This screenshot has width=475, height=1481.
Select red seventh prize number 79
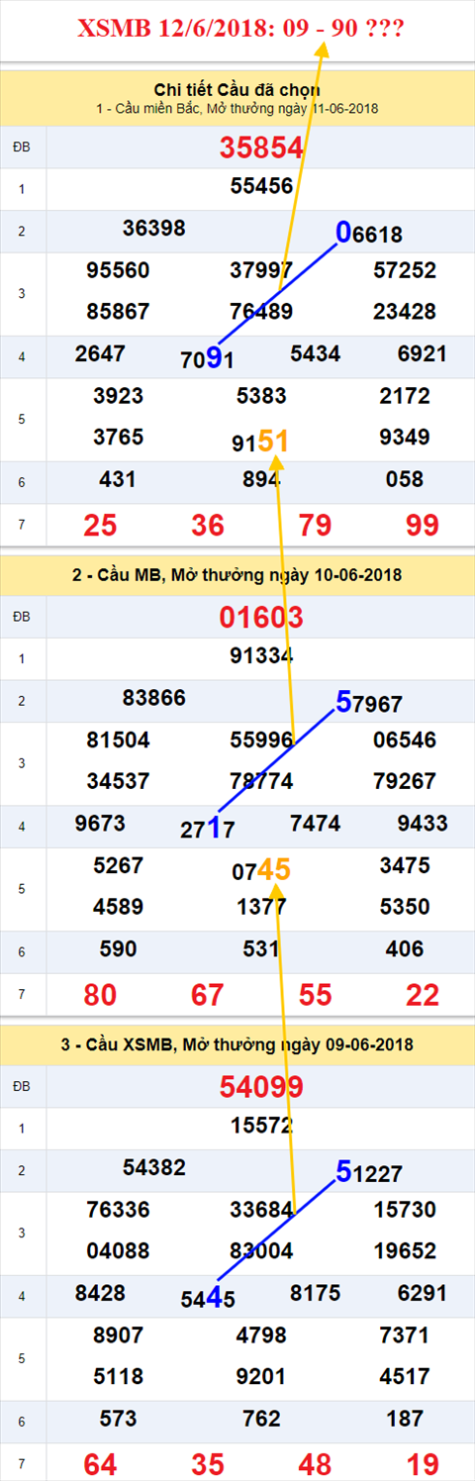[315, 526]
